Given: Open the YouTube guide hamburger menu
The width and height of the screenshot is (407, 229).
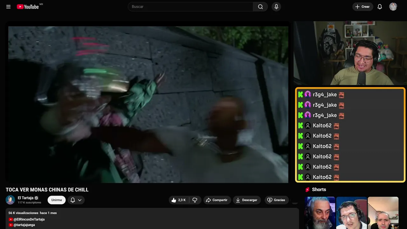Looking at the screenshot, I should tap(8, 7).
